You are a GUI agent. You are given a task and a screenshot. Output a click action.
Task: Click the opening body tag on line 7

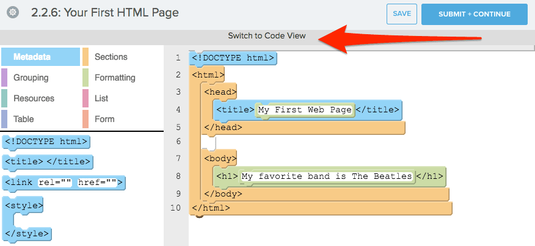point(220,158)
